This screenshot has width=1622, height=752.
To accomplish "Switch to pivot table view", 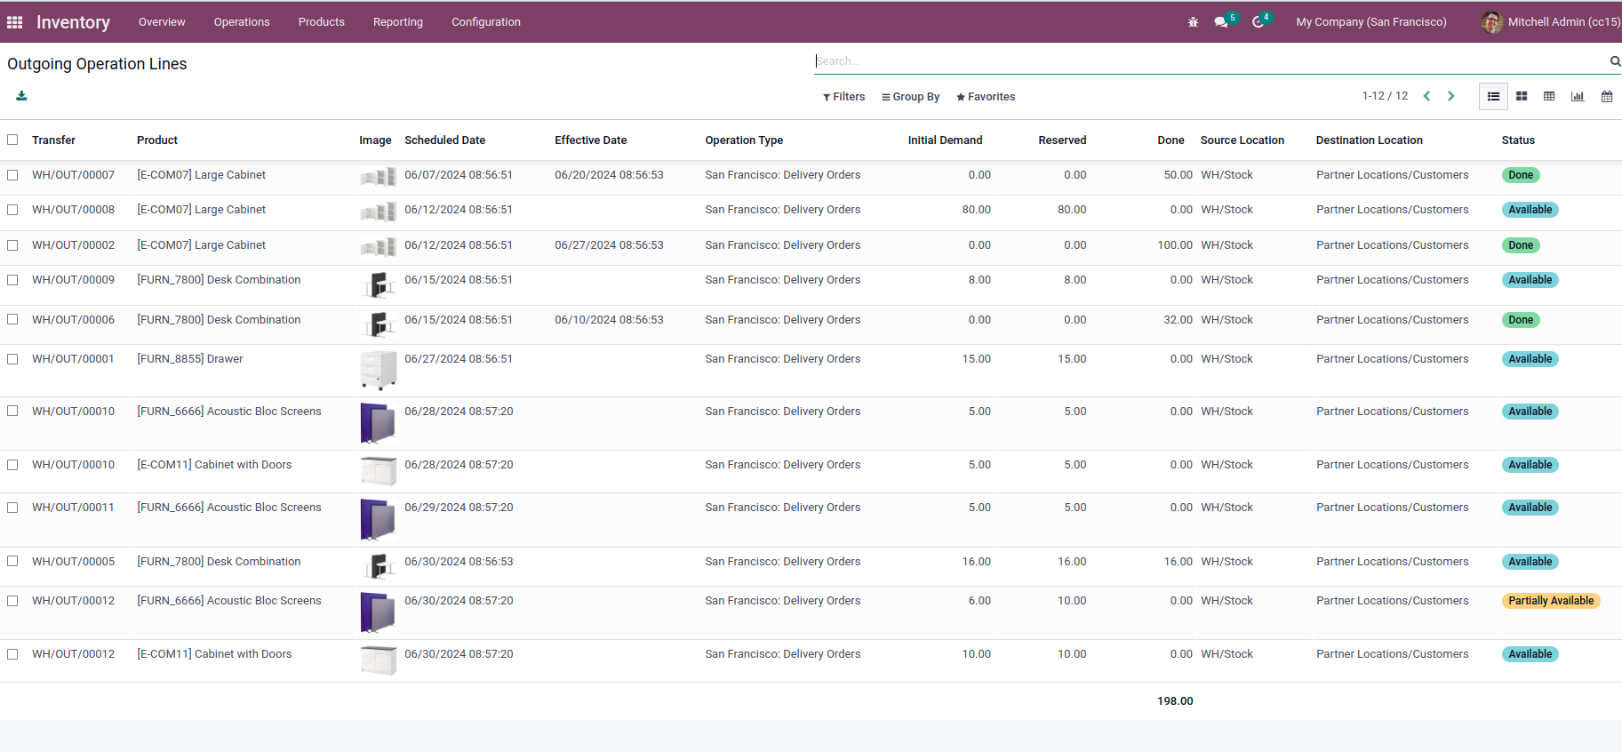I will click(1549, 96).
